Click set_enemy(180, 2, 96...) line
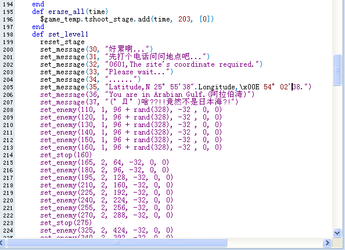This screenshot has width=345, height=250. pos(105,170)
